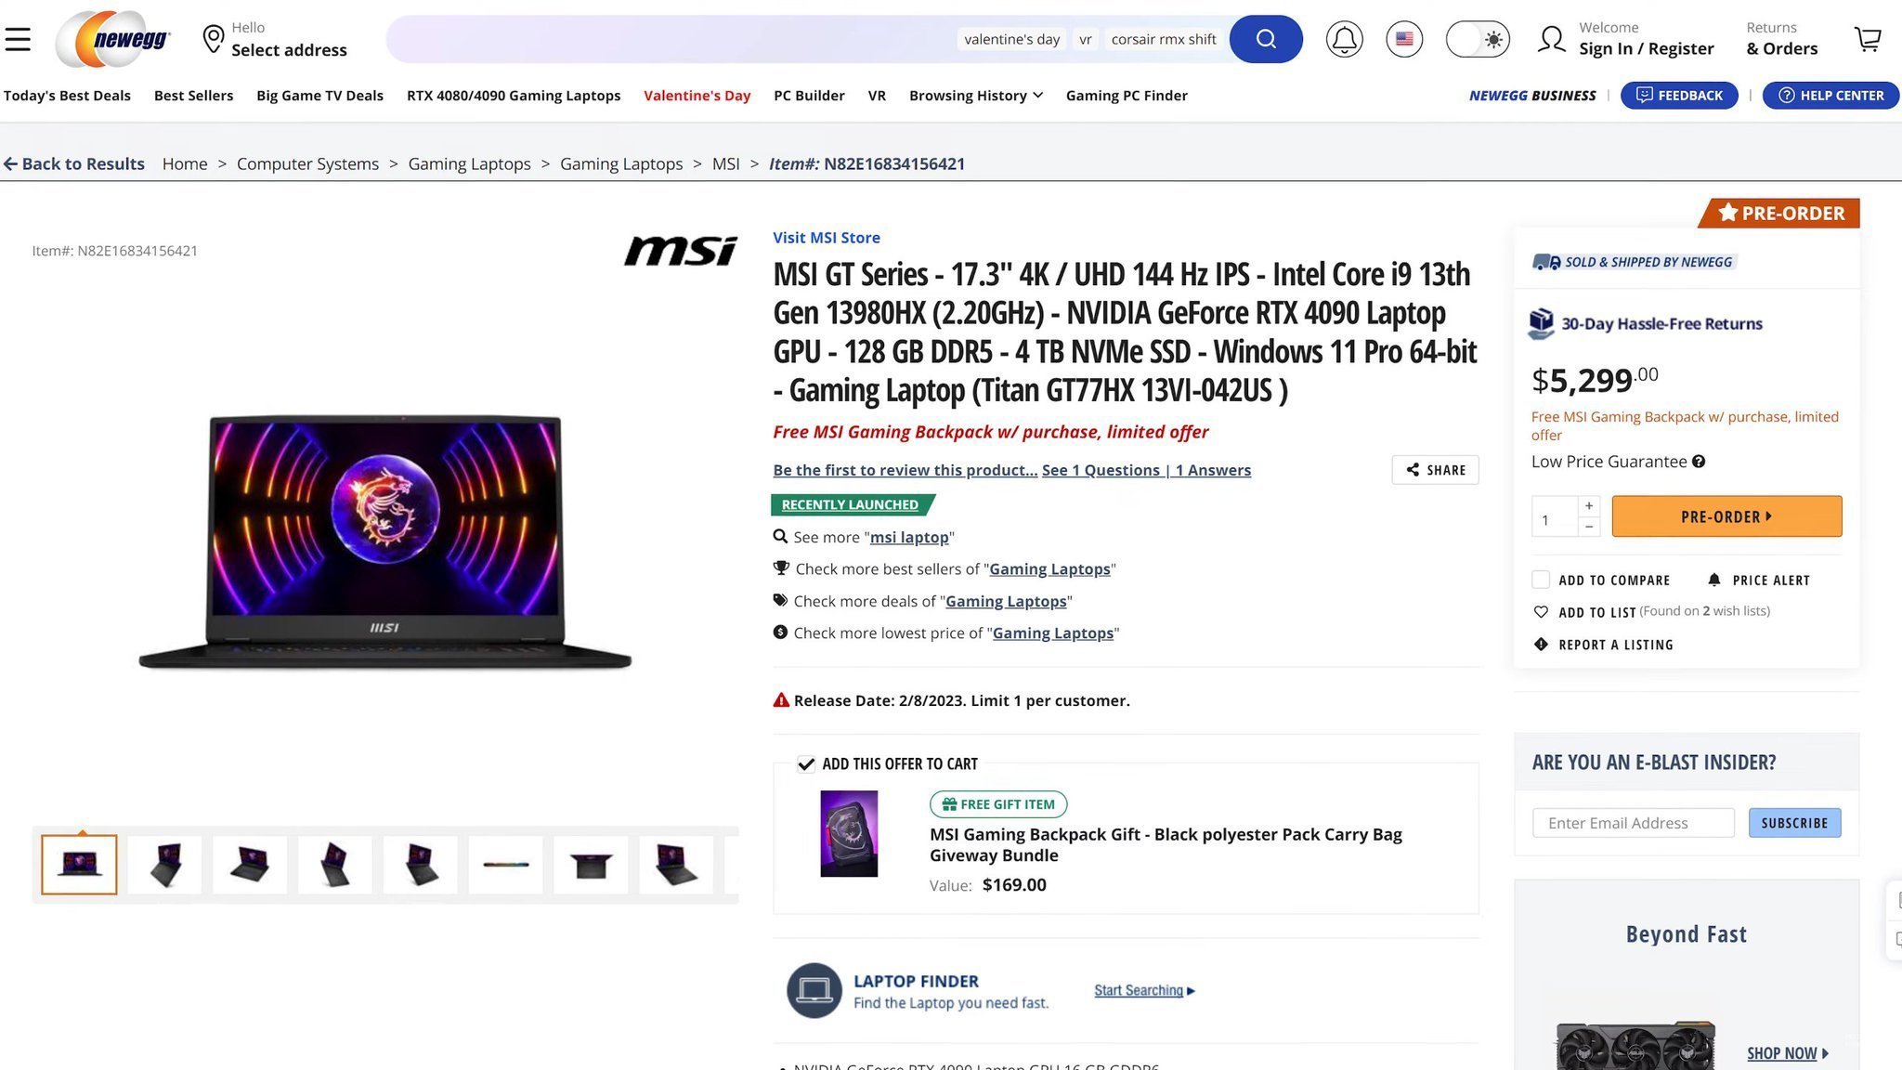Image resolution: width=1902 pixels, height=1070 pixels.
Task: Toggle the dark mode switch
Action: [1478, 39]
